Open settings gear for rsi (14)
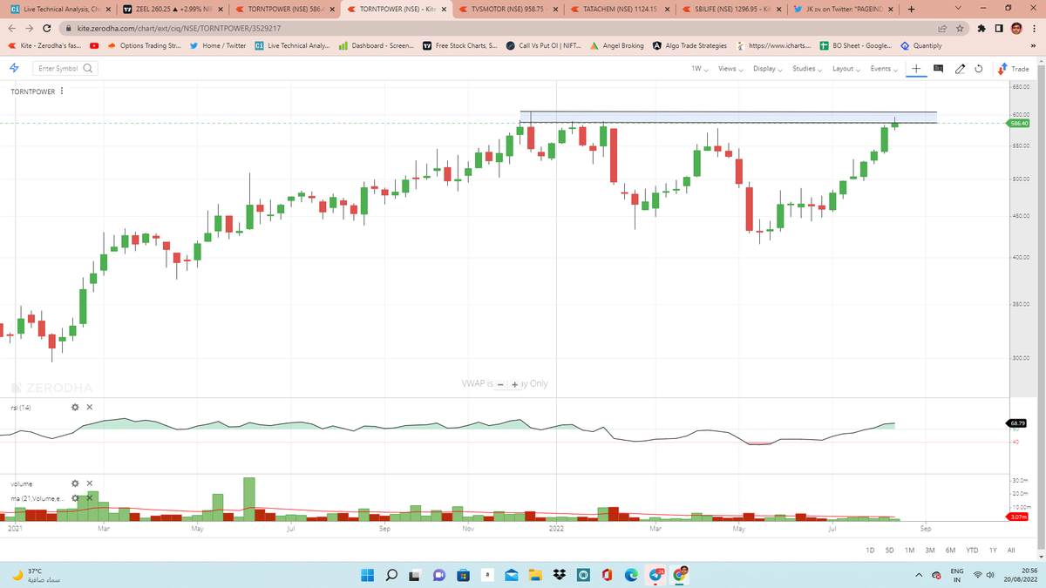Screen dimensions: 1046x588 pos(75,407)
